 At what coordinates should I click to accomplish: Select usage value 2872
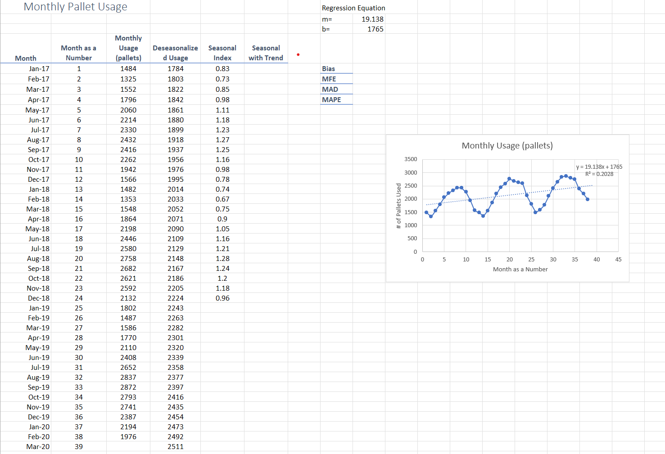(x=128, y=387)
